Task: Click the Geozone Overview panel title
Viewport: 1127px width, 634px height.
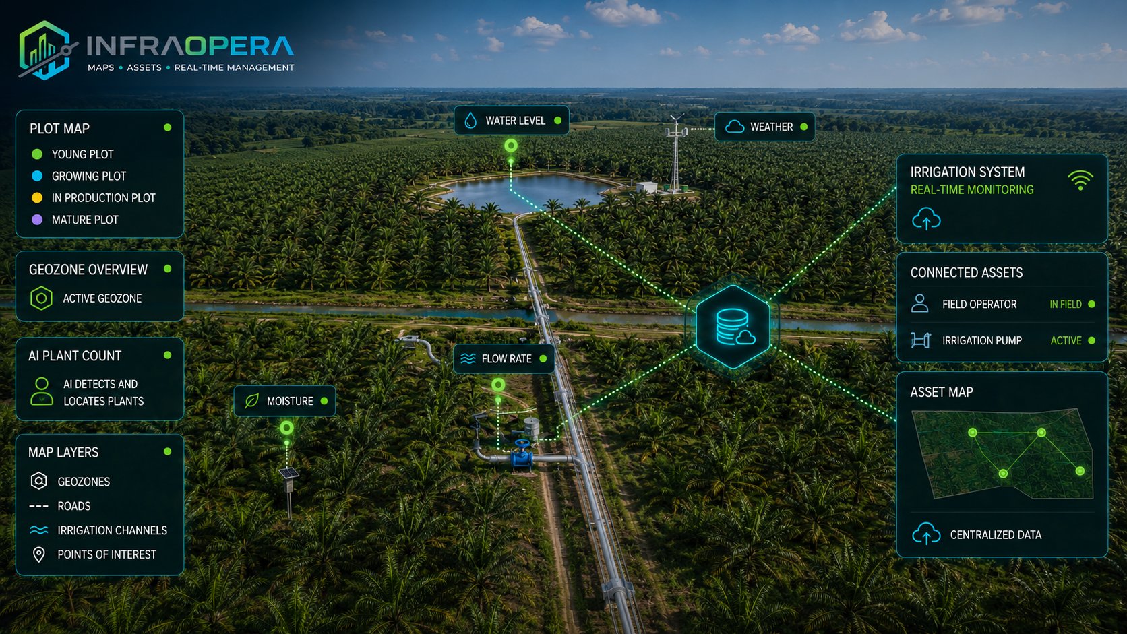Action: click(88, 270)
